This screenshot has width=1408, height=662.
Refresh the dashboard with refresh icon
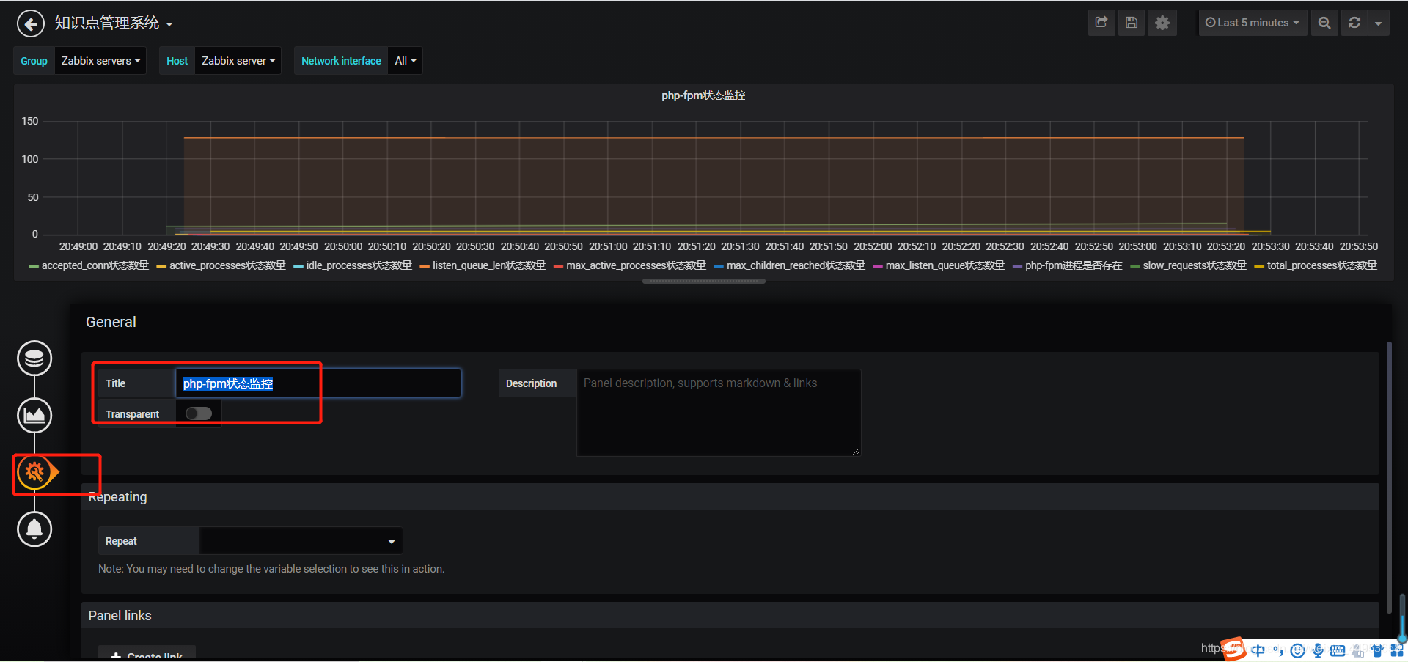coord(1354,23)
